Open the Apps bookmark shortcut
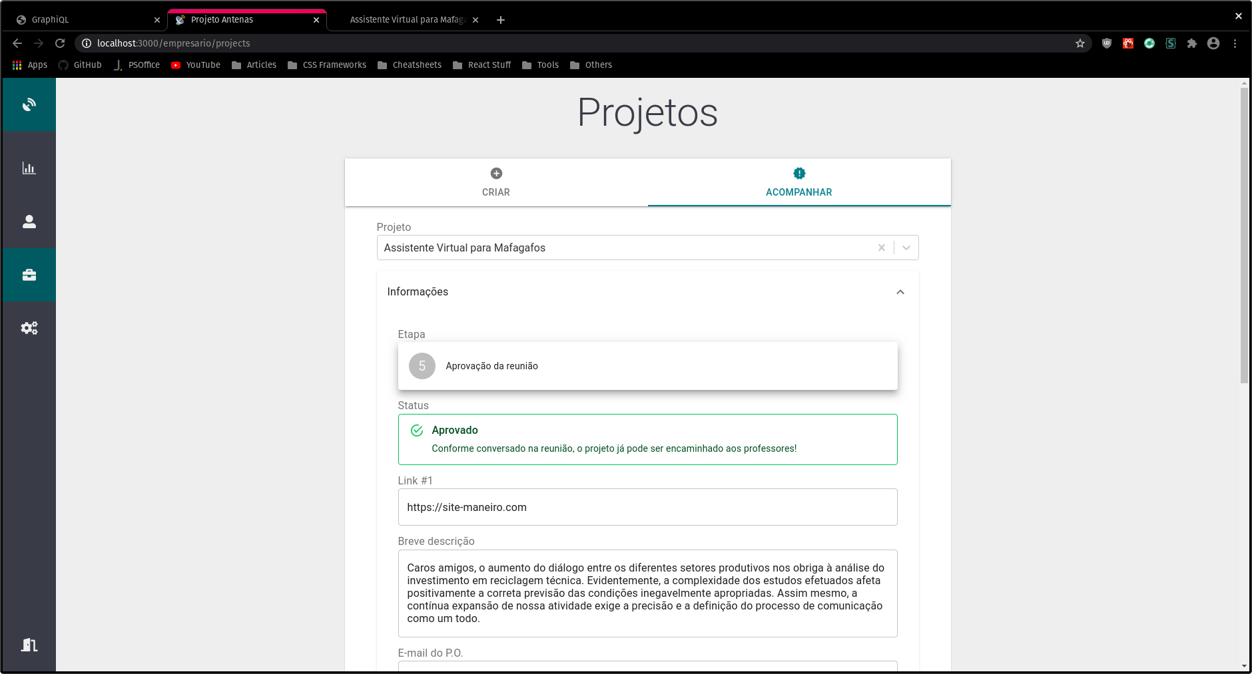The width and height of the screenshot is (1252, 674). (x=30, y=65)
